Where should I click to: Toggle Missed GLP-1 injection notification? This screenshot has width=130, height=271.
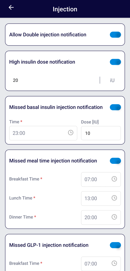pyautogui.click(x=115, y=245)
